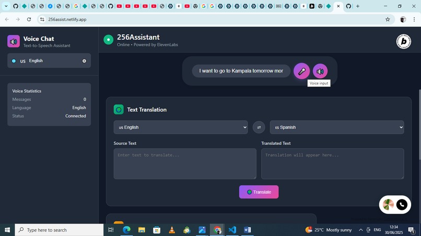Click the address bar URL
Screen dimensions: 421x236
tap(67, 19)
